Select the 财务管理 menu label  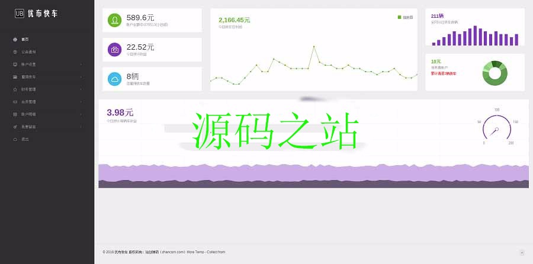click(28, 89)
